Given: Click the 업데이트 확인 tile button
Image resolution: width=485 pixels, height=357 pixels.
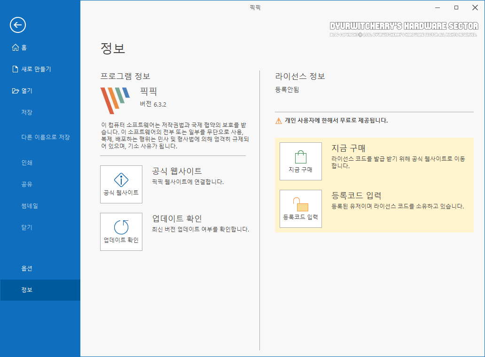Looking at the screenshot, I should [121, 232].
